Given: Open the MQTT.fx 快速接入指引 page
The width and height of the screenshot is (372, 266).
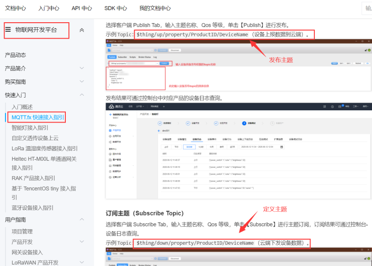Looking at the screenshot, I should pyautogui.click(x=38, y=118).
